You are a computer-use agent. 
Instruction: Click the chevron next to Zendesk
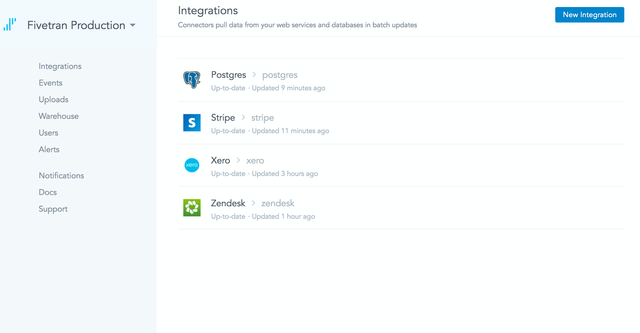click(x=253, y=203)
